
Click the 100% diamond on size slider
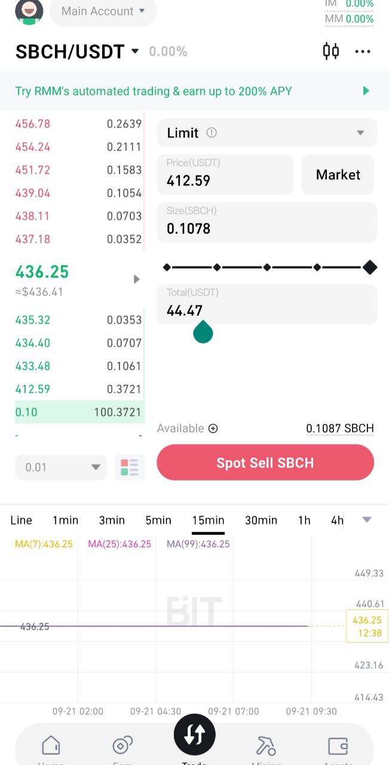click(370, 267)
